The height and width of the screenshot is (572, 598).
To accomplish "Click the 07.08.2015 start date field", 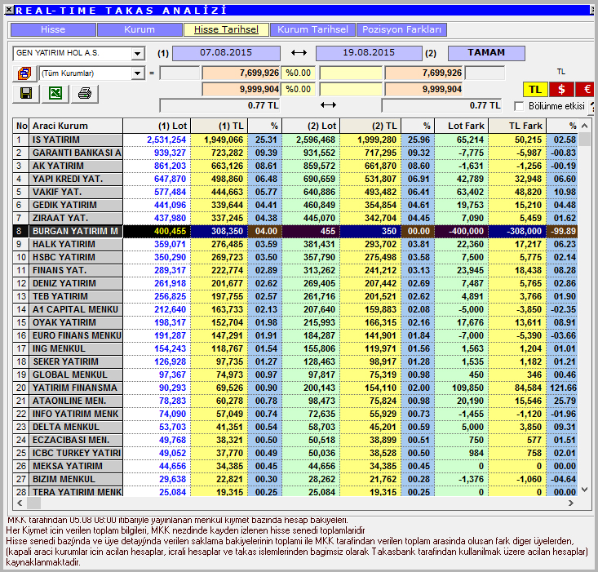I will 226,53.
